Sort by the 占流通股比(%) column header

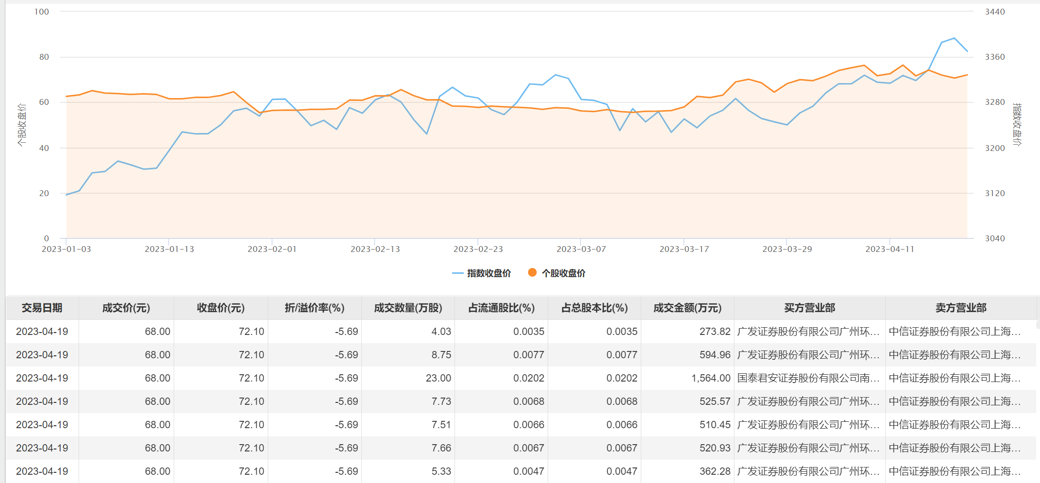[x=502, y=308]
